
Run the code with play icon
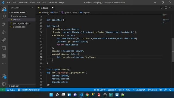161,8
